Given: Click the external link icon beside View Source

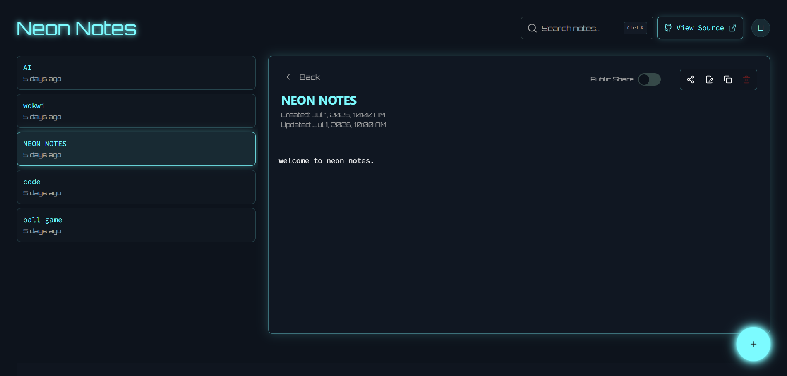Looking at the screenshot, I should (x=732, y=28).
